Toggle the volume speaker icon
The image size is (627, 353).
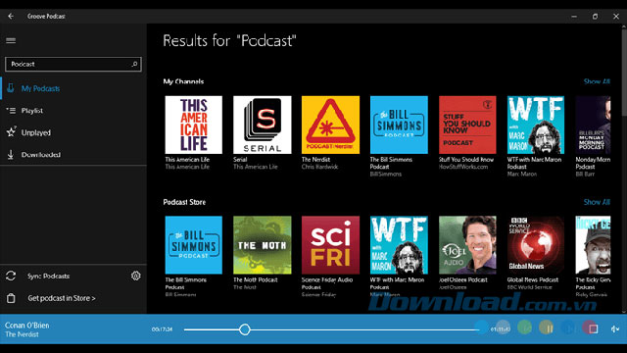(x=614, y=328)
